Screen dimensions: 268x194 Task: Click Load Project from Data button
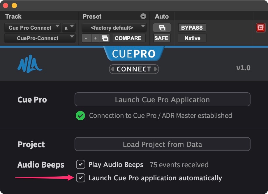[162, 144]
